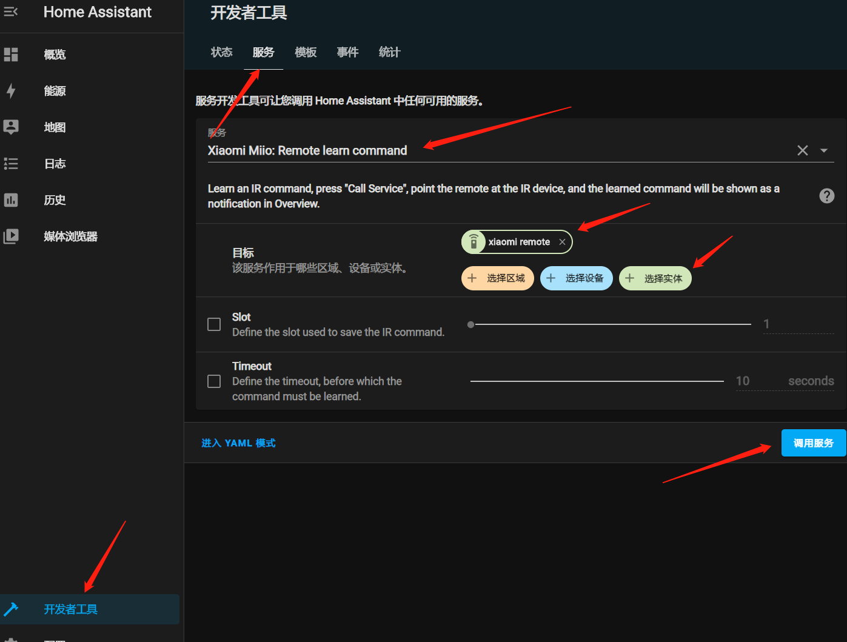This screenshot has height=642, width=847.
Task: Open the 地图 map icon in sidebar
Action: coord(11,127)
